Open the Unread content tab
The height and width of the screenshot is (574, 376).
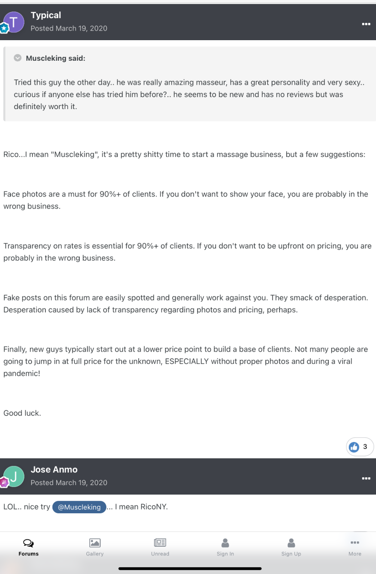click(x=160, y=547)
